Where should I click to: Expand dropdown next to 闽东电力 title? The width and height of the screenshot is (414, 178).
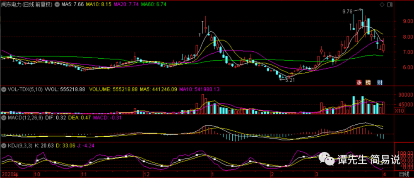(56, 5)
